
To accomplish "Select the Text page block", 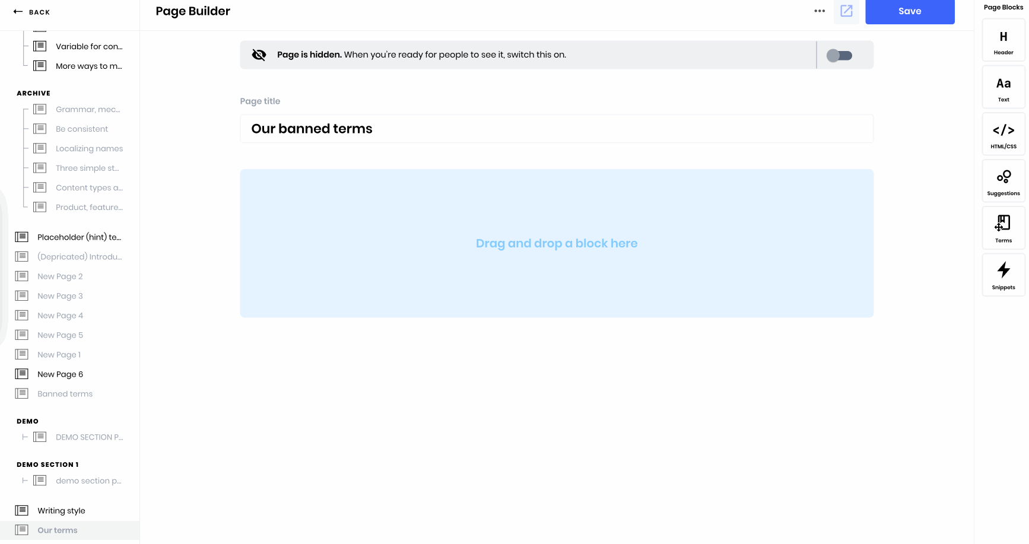I will point(1003,87).
